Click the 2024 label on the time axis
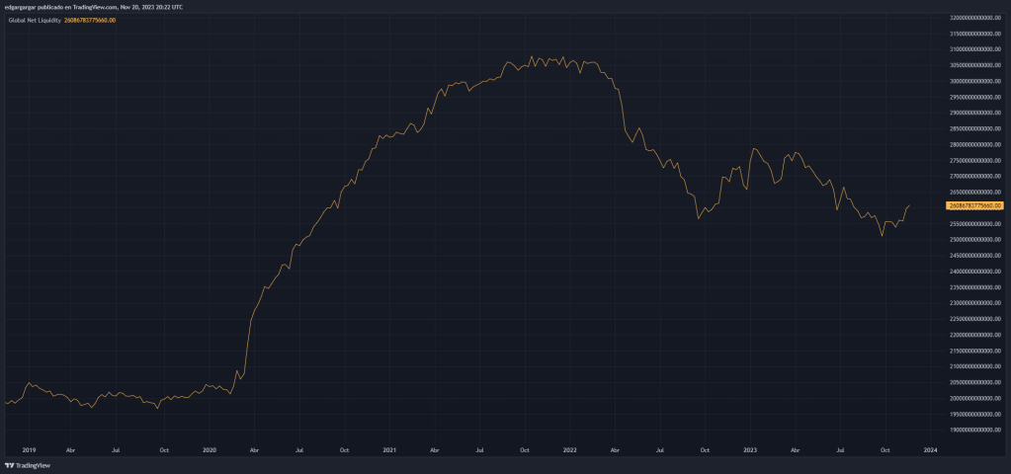This screenshot has height=474, width=1011. [x=930, y=449]
